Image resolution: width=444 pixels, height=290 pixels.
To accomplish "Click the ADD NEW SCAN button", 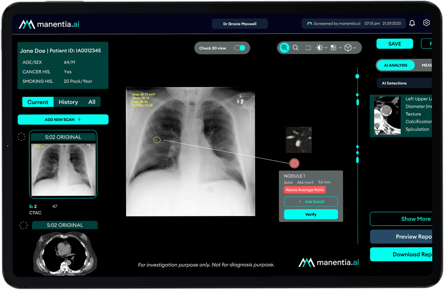I will point(63,119).
